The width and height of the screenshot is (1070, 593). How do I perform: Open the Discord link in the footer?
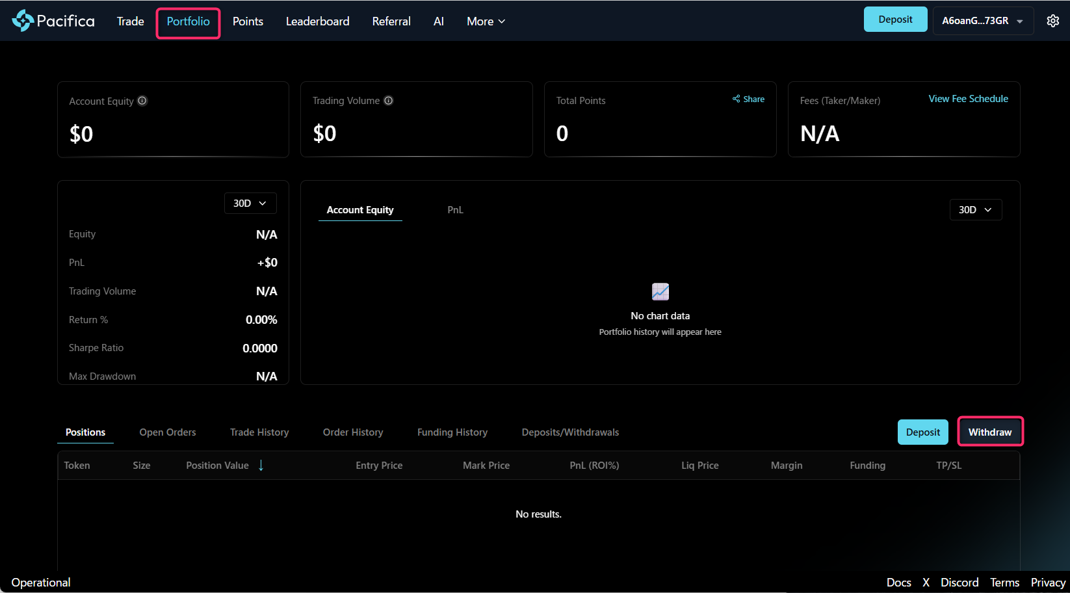coord(959,583)
